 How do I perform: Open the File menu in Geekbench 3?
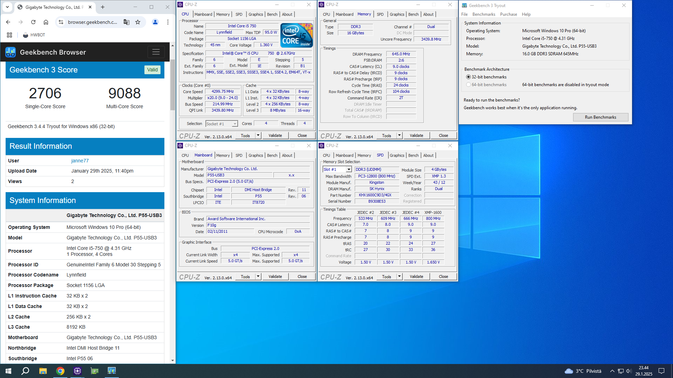[x=464, y=14]
